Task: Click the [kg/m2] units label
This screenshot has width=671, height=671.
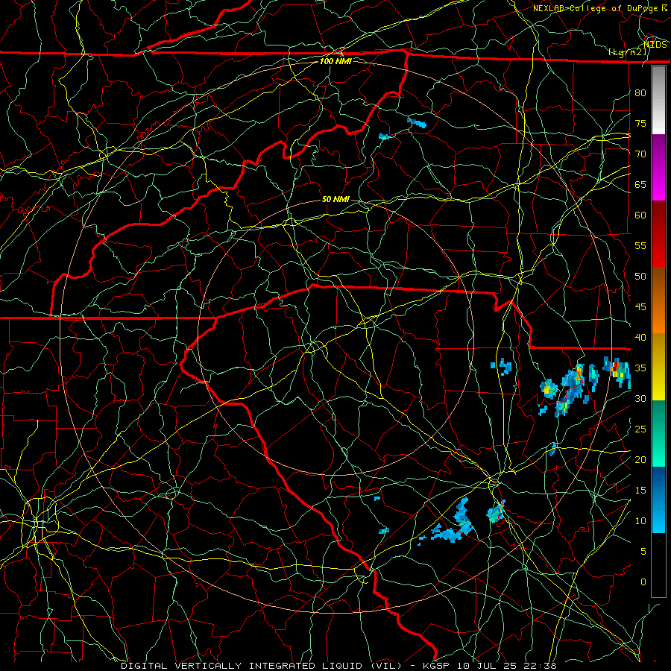Action: coord(627,52)
